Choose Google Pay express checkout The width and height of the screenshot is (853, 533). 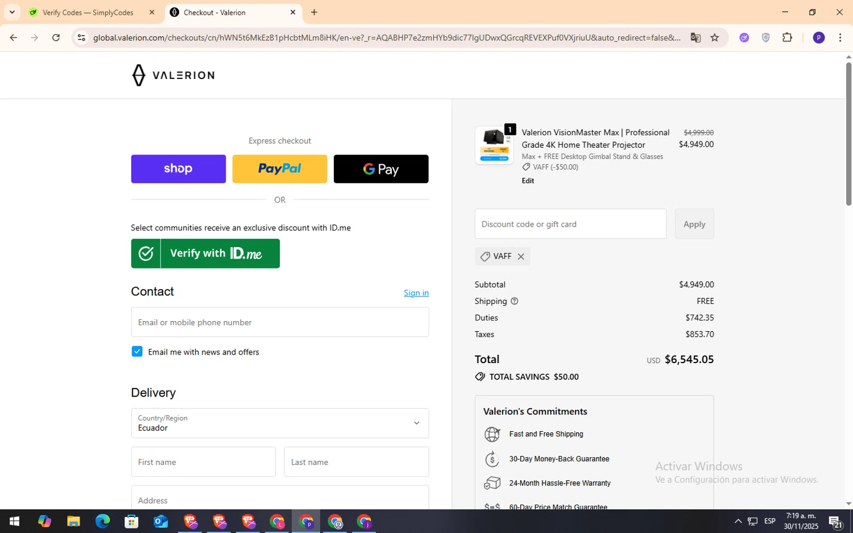coord(381,169)
